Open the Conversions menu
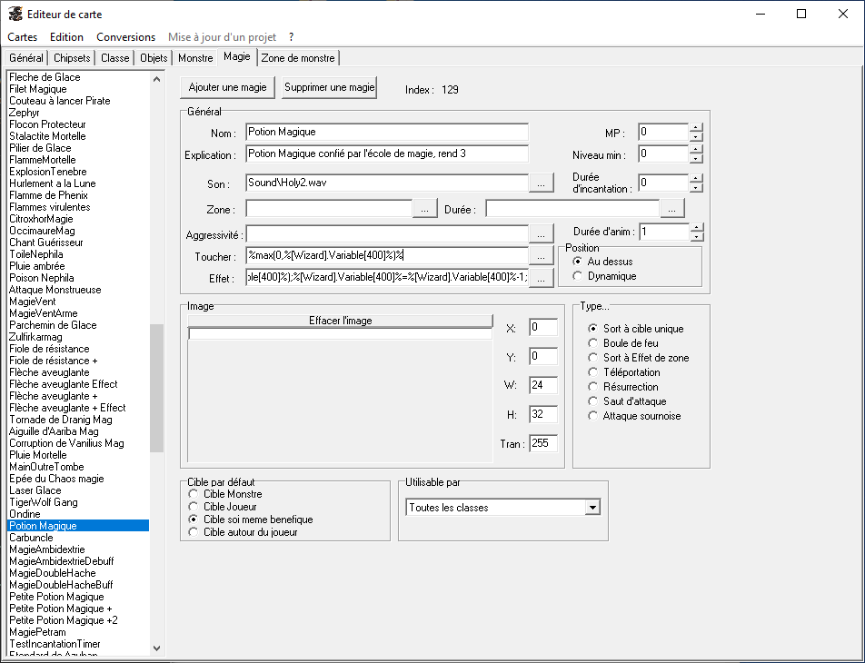The image size is (865, 663). [x=125, y=37]
